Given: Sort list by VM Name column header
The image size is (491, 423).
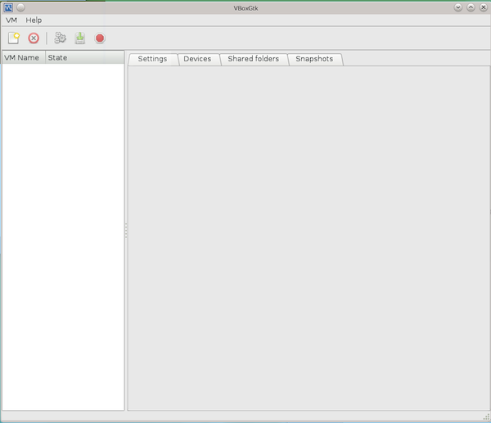Looking at the screenshot, I should tap(24, 57).
